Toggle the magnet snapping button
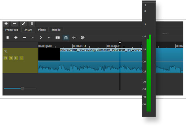The width and height of the screenshot is (186, 126). (x=66, y=38)
